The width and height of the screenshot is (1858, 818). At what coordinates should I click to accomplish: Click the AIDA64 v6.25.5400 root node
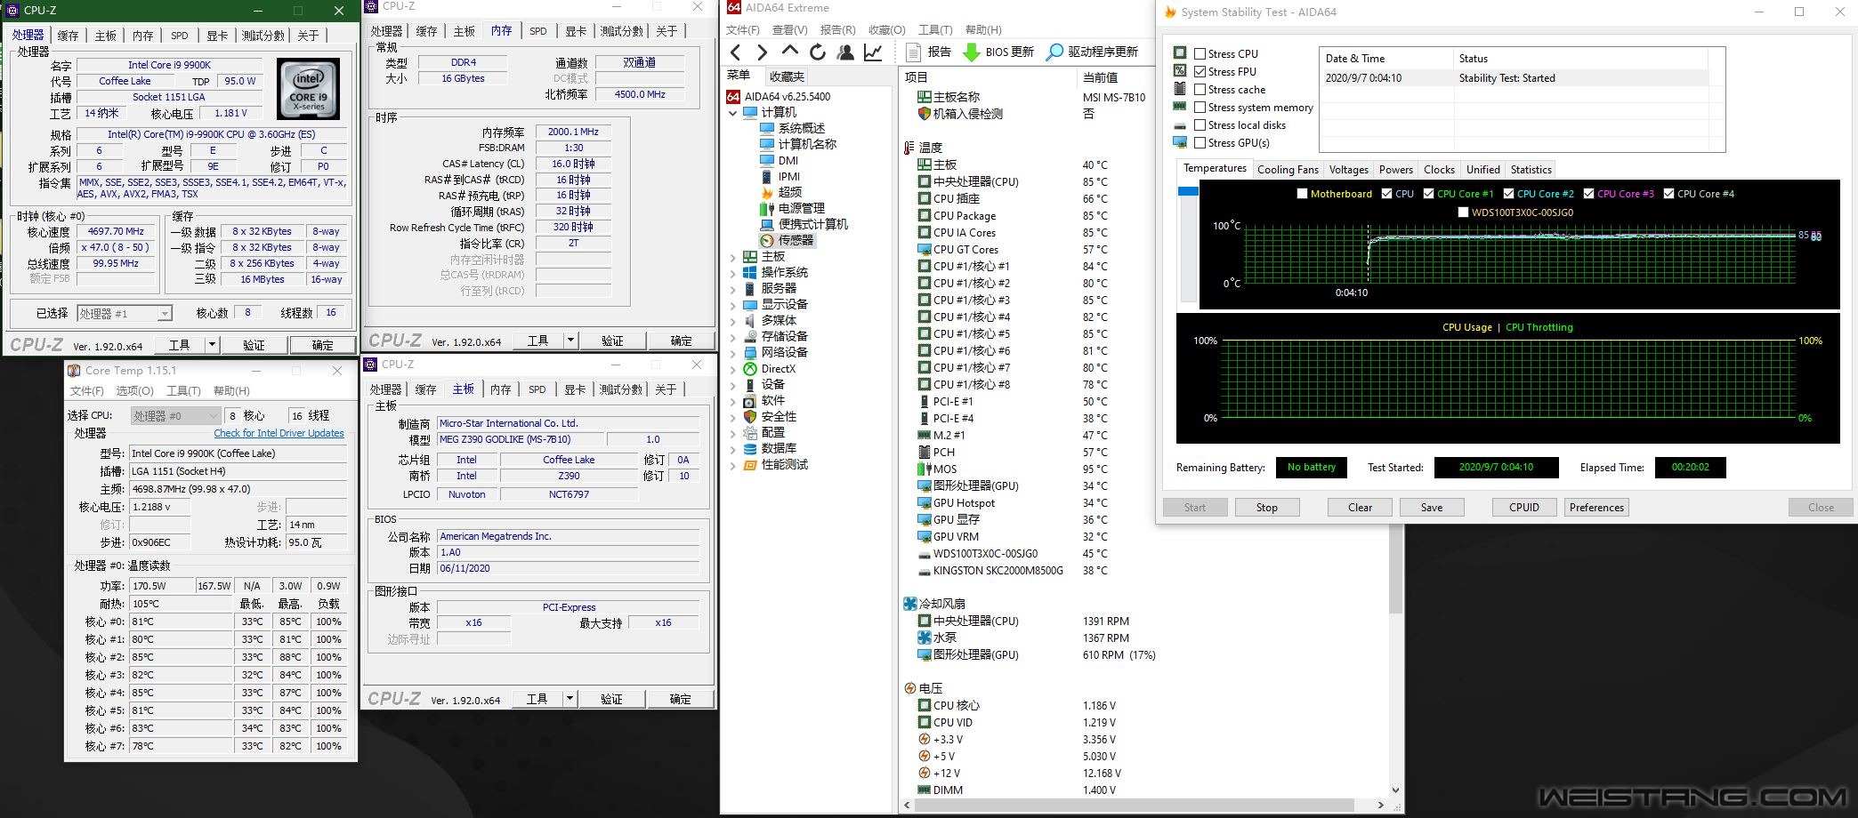pos(788,96)
